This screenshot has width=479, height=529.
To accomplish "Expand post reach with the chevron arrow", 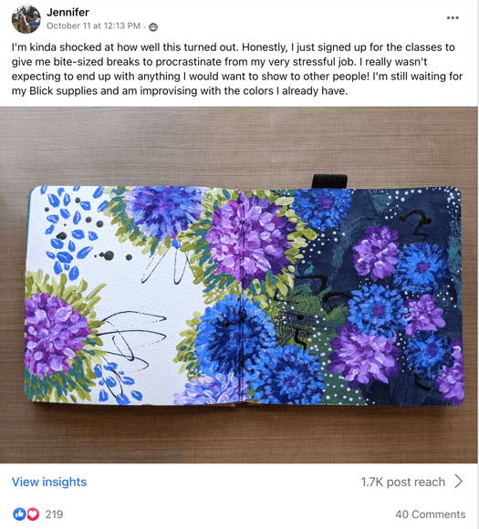I will [458, 482].
